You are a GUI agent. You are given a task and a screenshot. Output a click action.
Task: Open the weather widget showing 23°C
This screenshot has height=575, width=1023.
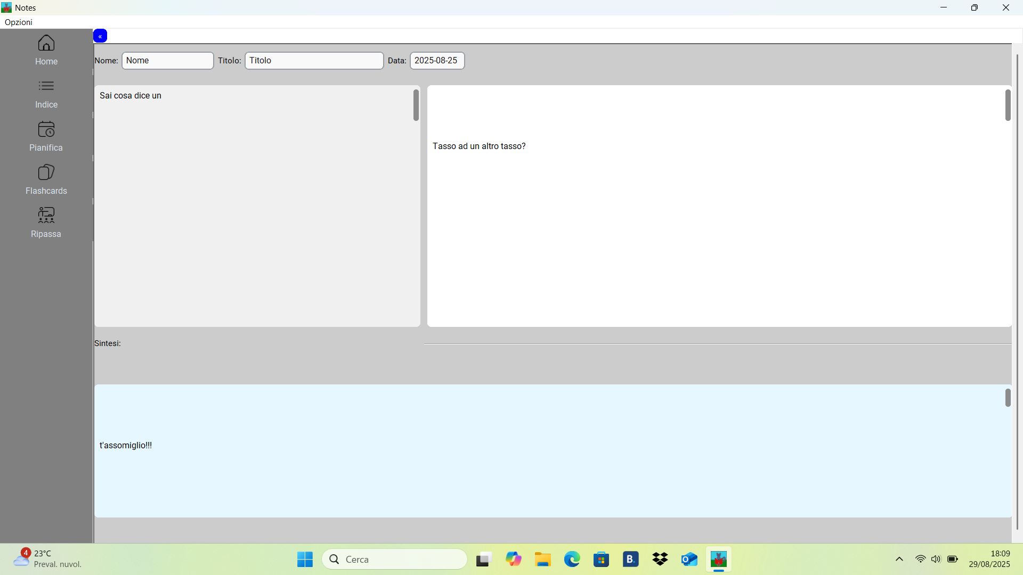pos(48,559)
